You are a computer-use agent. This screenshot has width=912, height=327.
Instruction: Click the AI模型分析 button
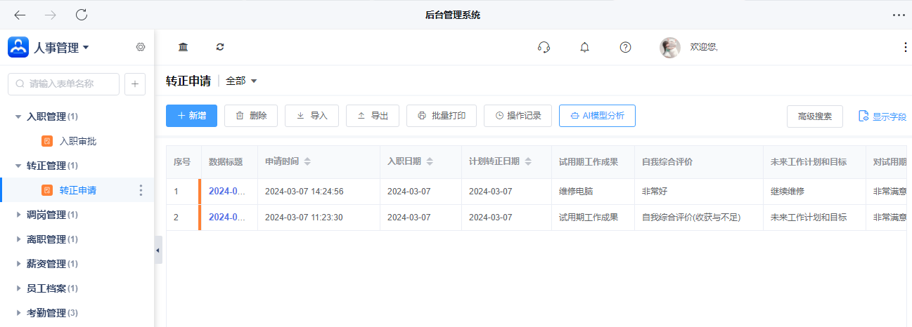point(597,116)
